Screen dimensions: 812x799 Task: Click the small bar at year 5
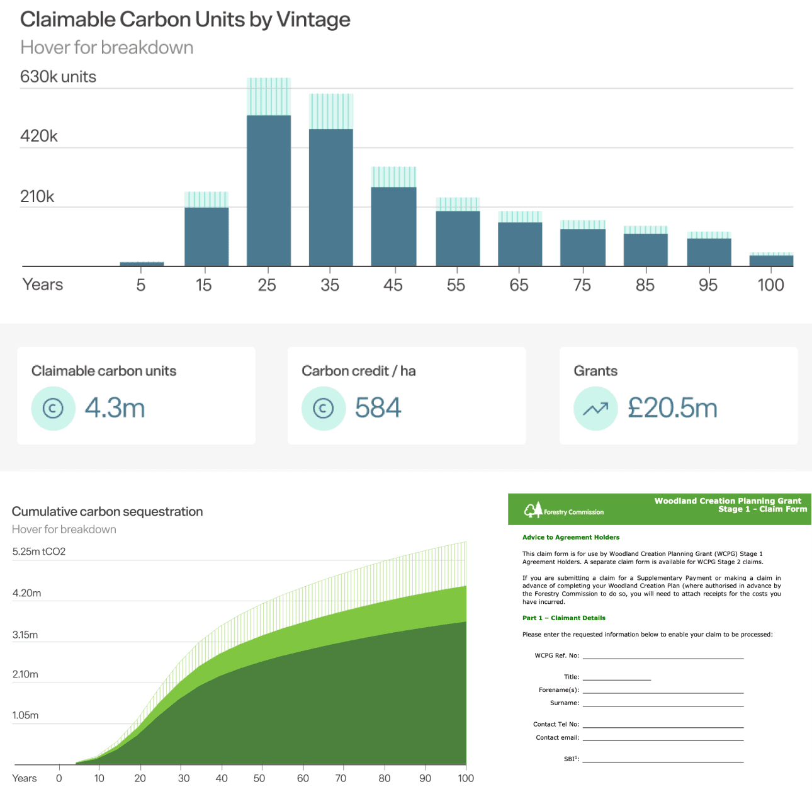142,264
